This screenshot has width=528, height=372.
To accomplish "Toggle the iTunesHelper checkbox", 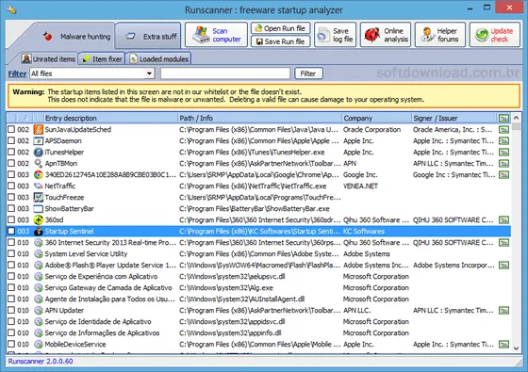I will click(x=11, y=153).
